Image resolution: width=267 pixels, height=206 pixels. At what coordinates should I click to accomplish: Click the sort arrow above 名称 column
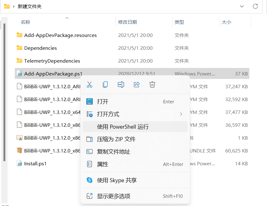67,18
